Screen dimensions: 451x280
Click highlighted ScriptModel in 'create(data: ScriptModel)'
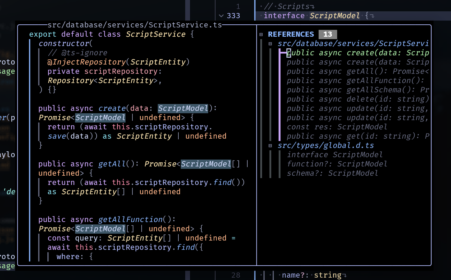tap(183, 108)
